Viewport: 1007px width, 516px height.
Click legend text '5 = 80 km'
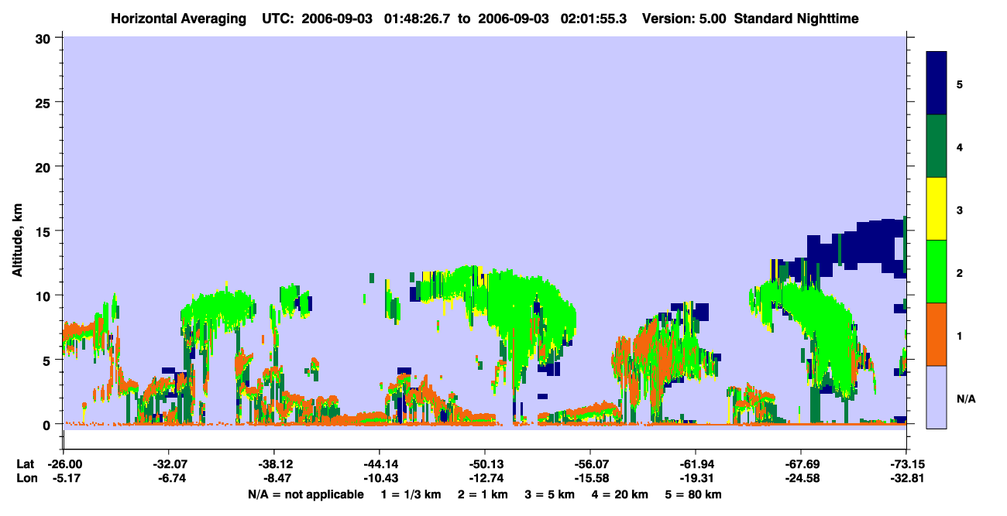tap(694, 494)
